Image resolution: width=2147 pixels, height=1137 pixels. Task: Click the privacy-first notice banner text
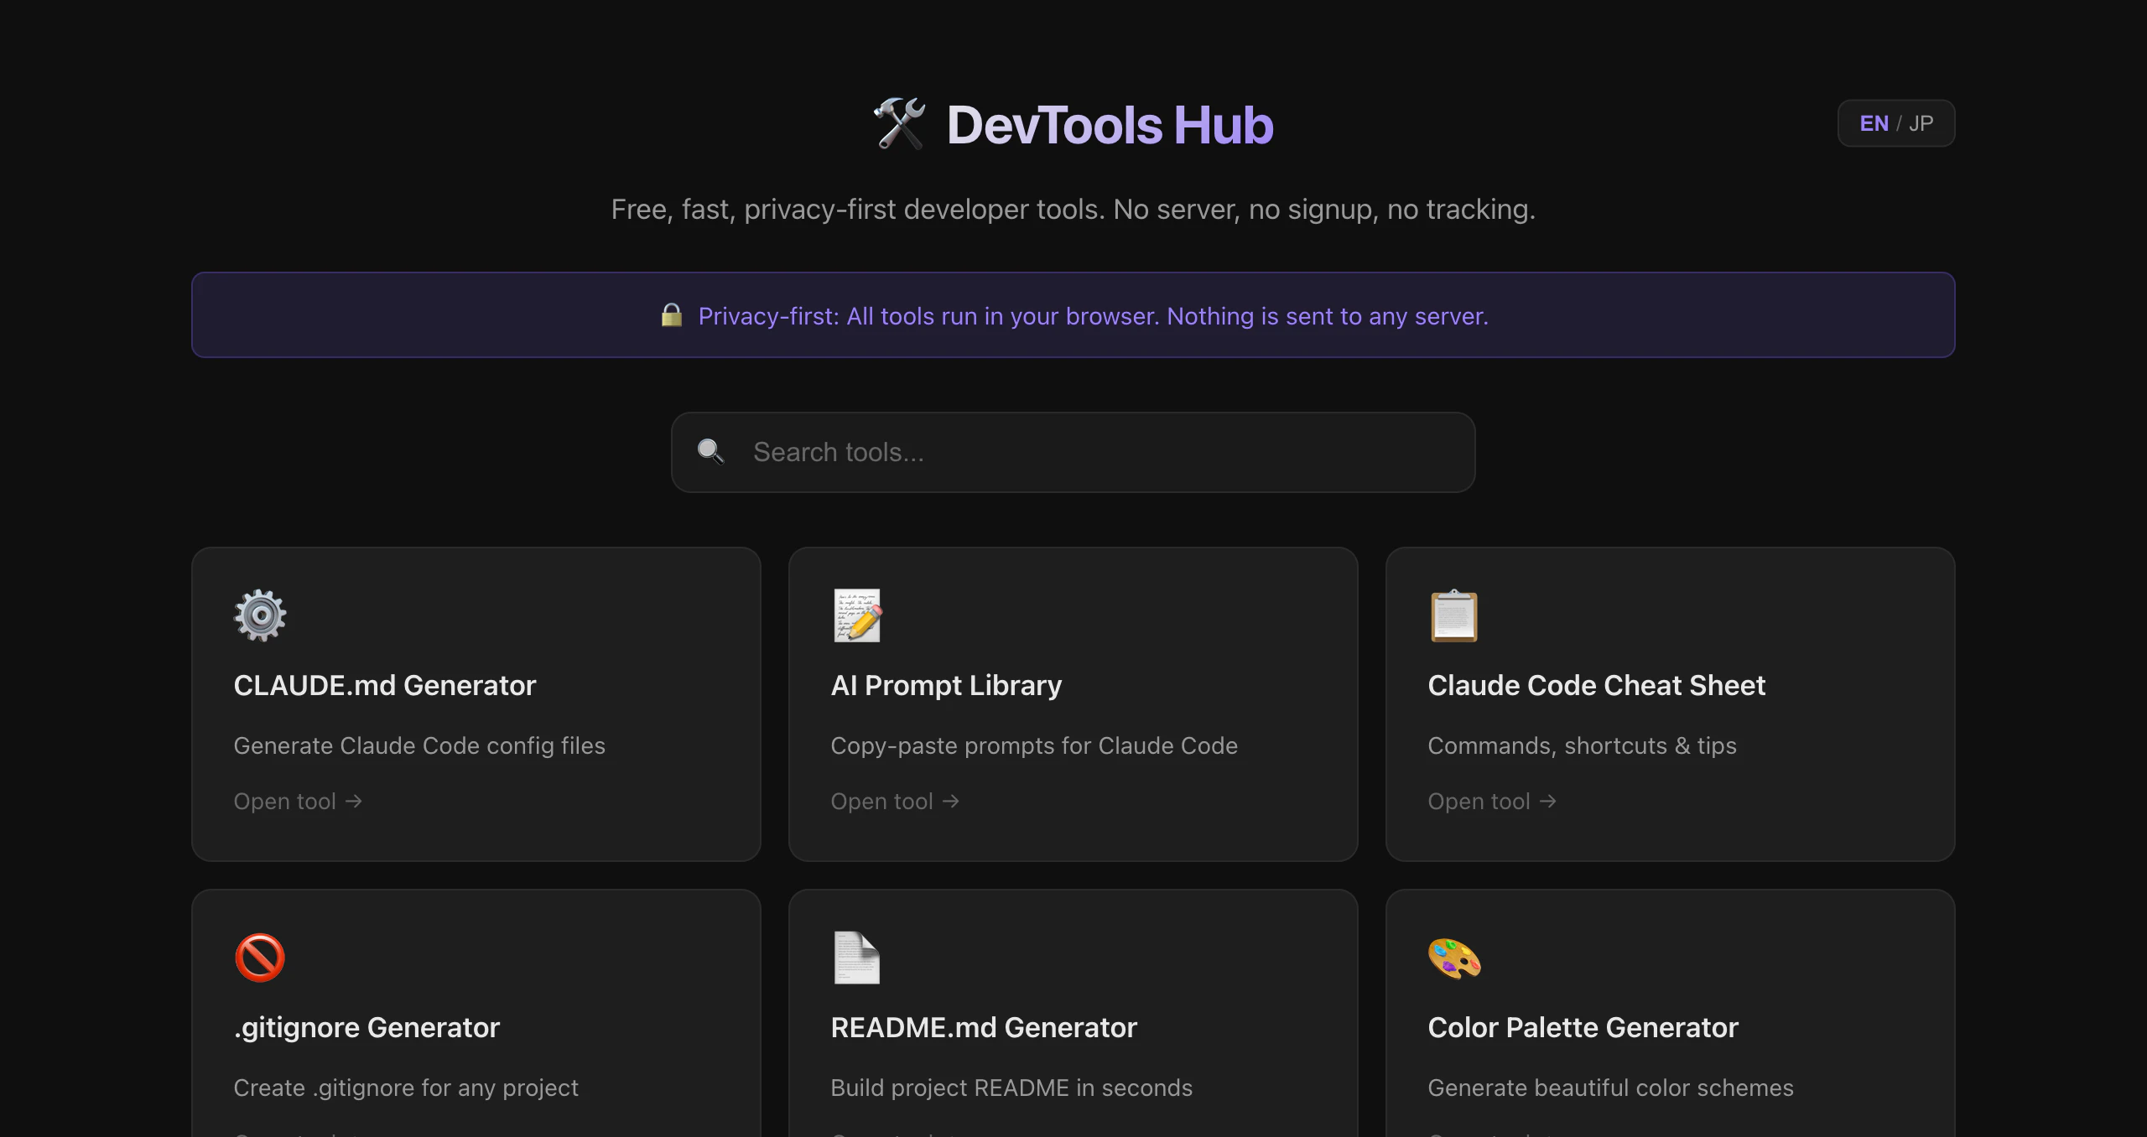click(1093, 316)
